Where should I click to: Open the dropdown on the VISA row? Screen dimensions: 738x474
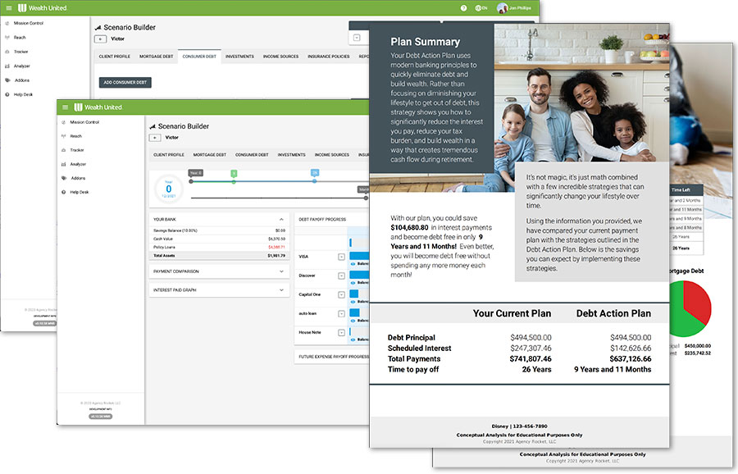pos(342,257)
